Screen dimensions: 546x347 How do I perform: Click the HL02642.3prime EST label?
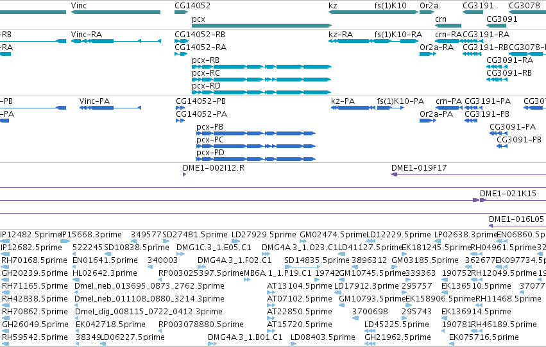point(105,273)
